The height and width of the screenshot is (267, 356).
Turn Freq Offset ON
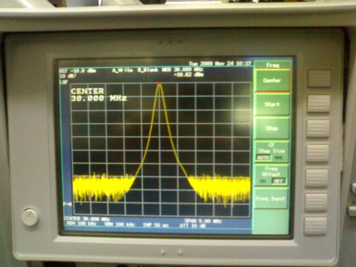(x=263, y=181)
